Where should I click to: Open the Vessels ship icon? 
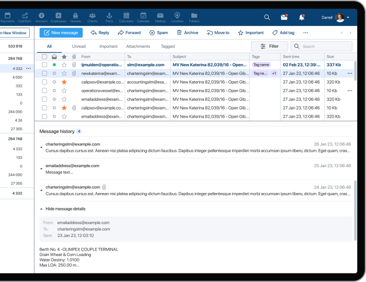tap(76, 16)
